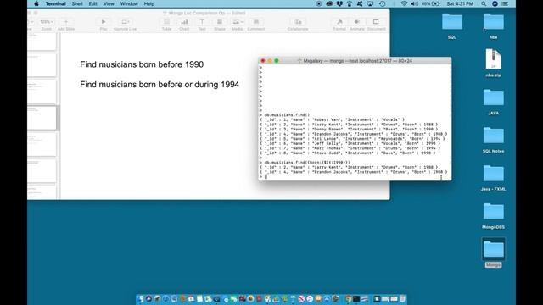Click the Sat 4:31 PM clock
The image size is (543, 305).
click(460, 3)
